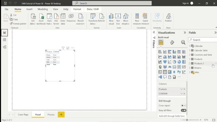Select the Table visual icon

tap(165, 72)
